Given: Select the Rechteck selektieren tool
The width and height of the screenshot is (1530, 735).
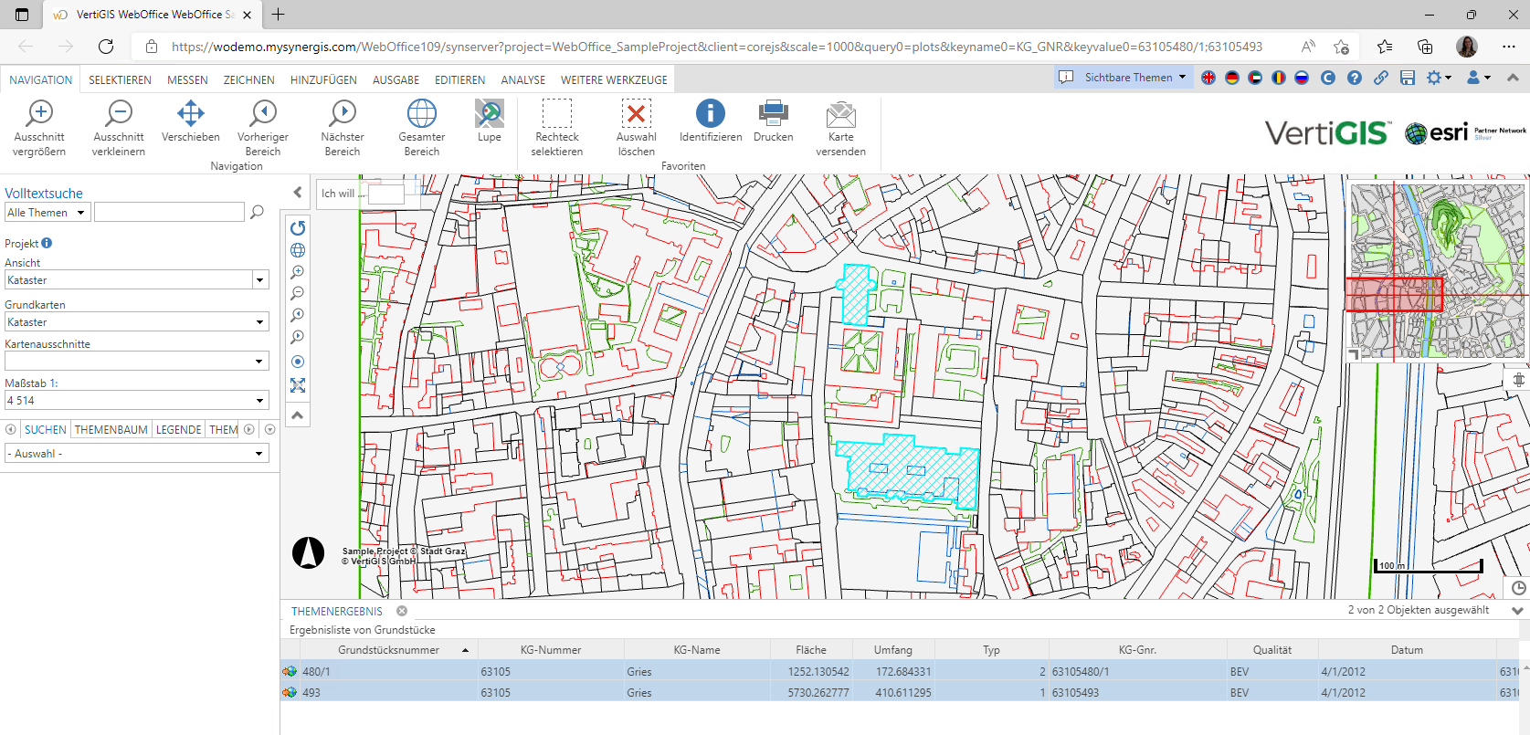Looking at the screenshot, I should [556, 114].
